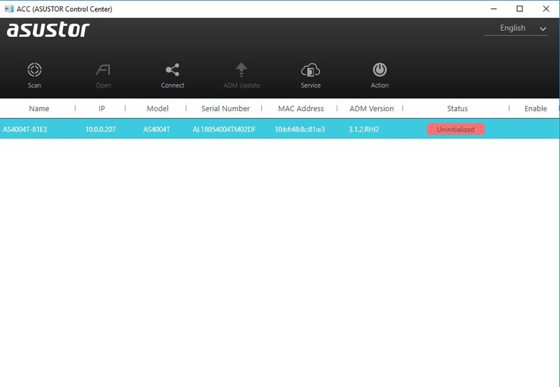
Task: Maximize the ACC window
Action: [x=519, y=8]
